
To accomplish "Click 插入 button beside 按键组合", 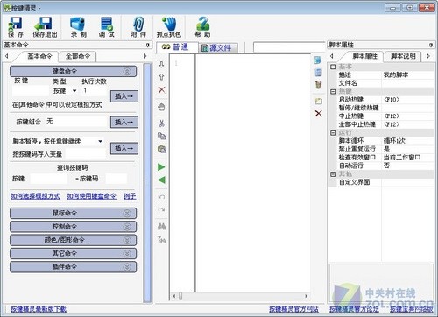I will click(x=124, y=122).
